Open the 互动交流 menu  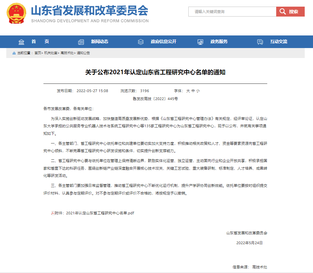[x=279, y=41]
